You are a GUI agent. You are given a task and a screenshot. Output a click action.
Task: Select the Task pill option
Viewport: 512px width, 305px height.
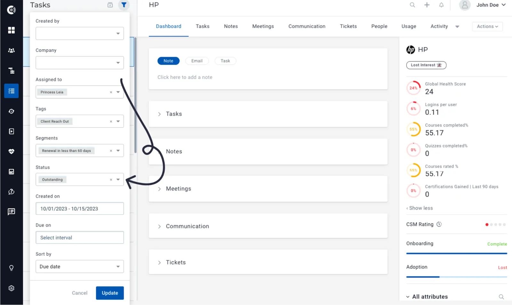225,61
